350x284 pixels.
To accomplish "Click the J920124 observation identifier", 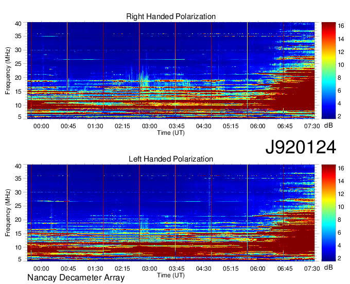I will click(301, 147).
